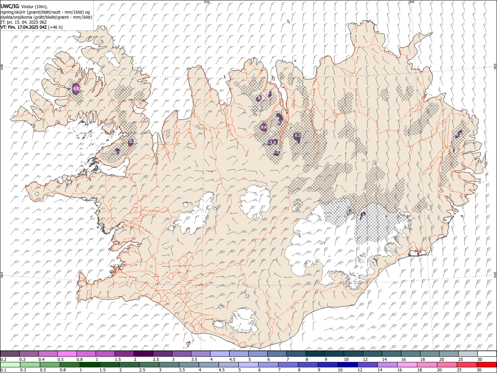Click the violet swatch labeled 12 in lower legend
The height and width of the screenshot is (373, 497).
367,364
